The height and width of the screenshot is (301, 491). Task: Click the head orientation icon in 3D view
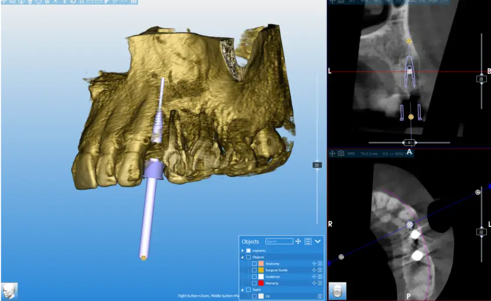click(9, 291)
